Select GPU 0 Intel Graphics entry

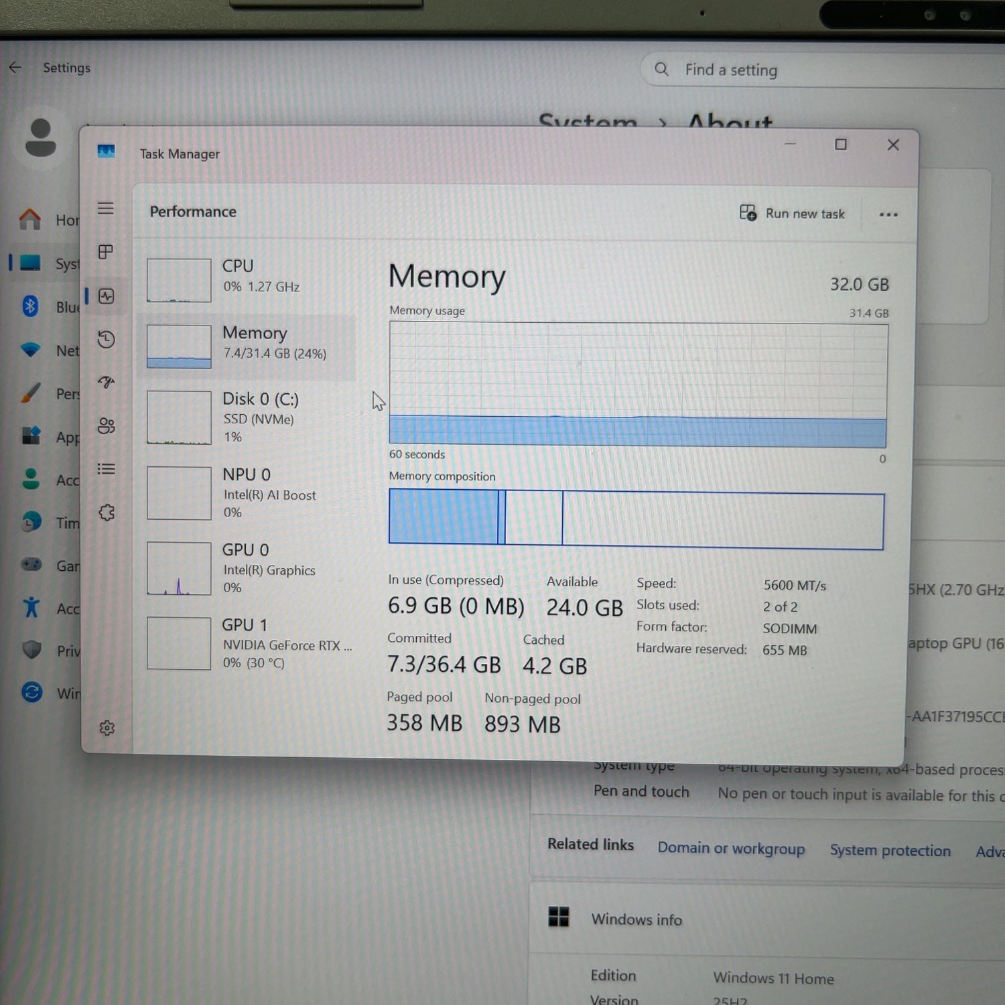(247, 568)
